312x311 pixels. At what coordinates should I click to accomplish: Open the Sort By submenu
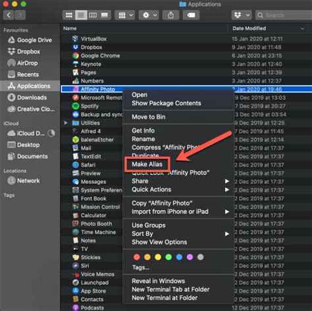[x=178, y=234]
